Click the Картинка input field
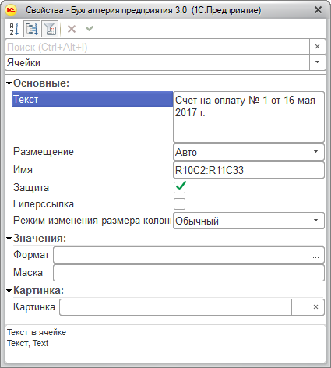The image size is (331, 368). (176, 307)
